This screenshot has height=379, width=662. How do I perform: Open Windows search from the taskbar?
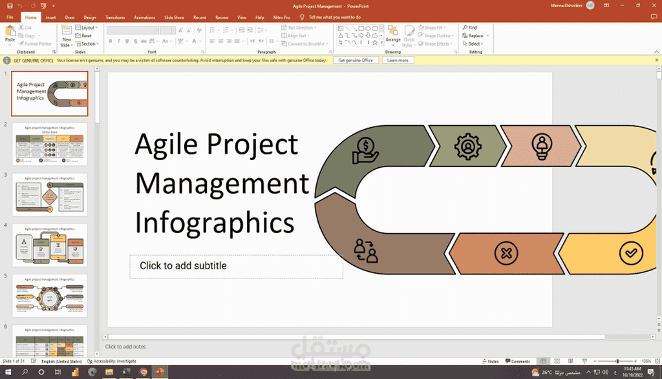coord(25,372)
